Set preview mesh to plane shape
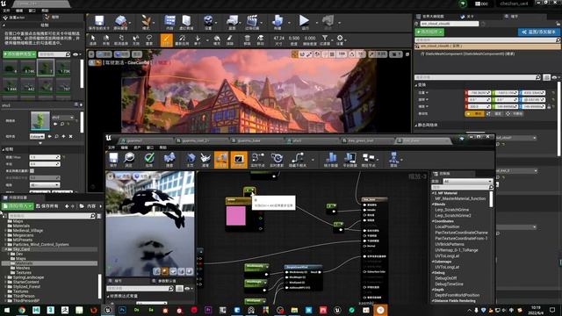562x316 pixels. pyautogui.click(x=173, y=271)
